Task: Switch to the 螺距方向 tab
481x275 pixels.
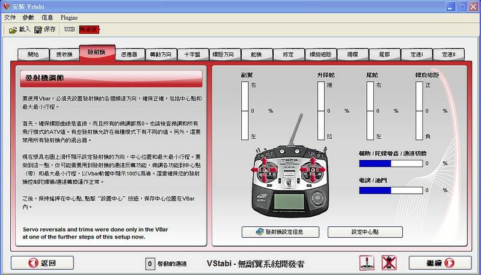Action: pos(224,55)
